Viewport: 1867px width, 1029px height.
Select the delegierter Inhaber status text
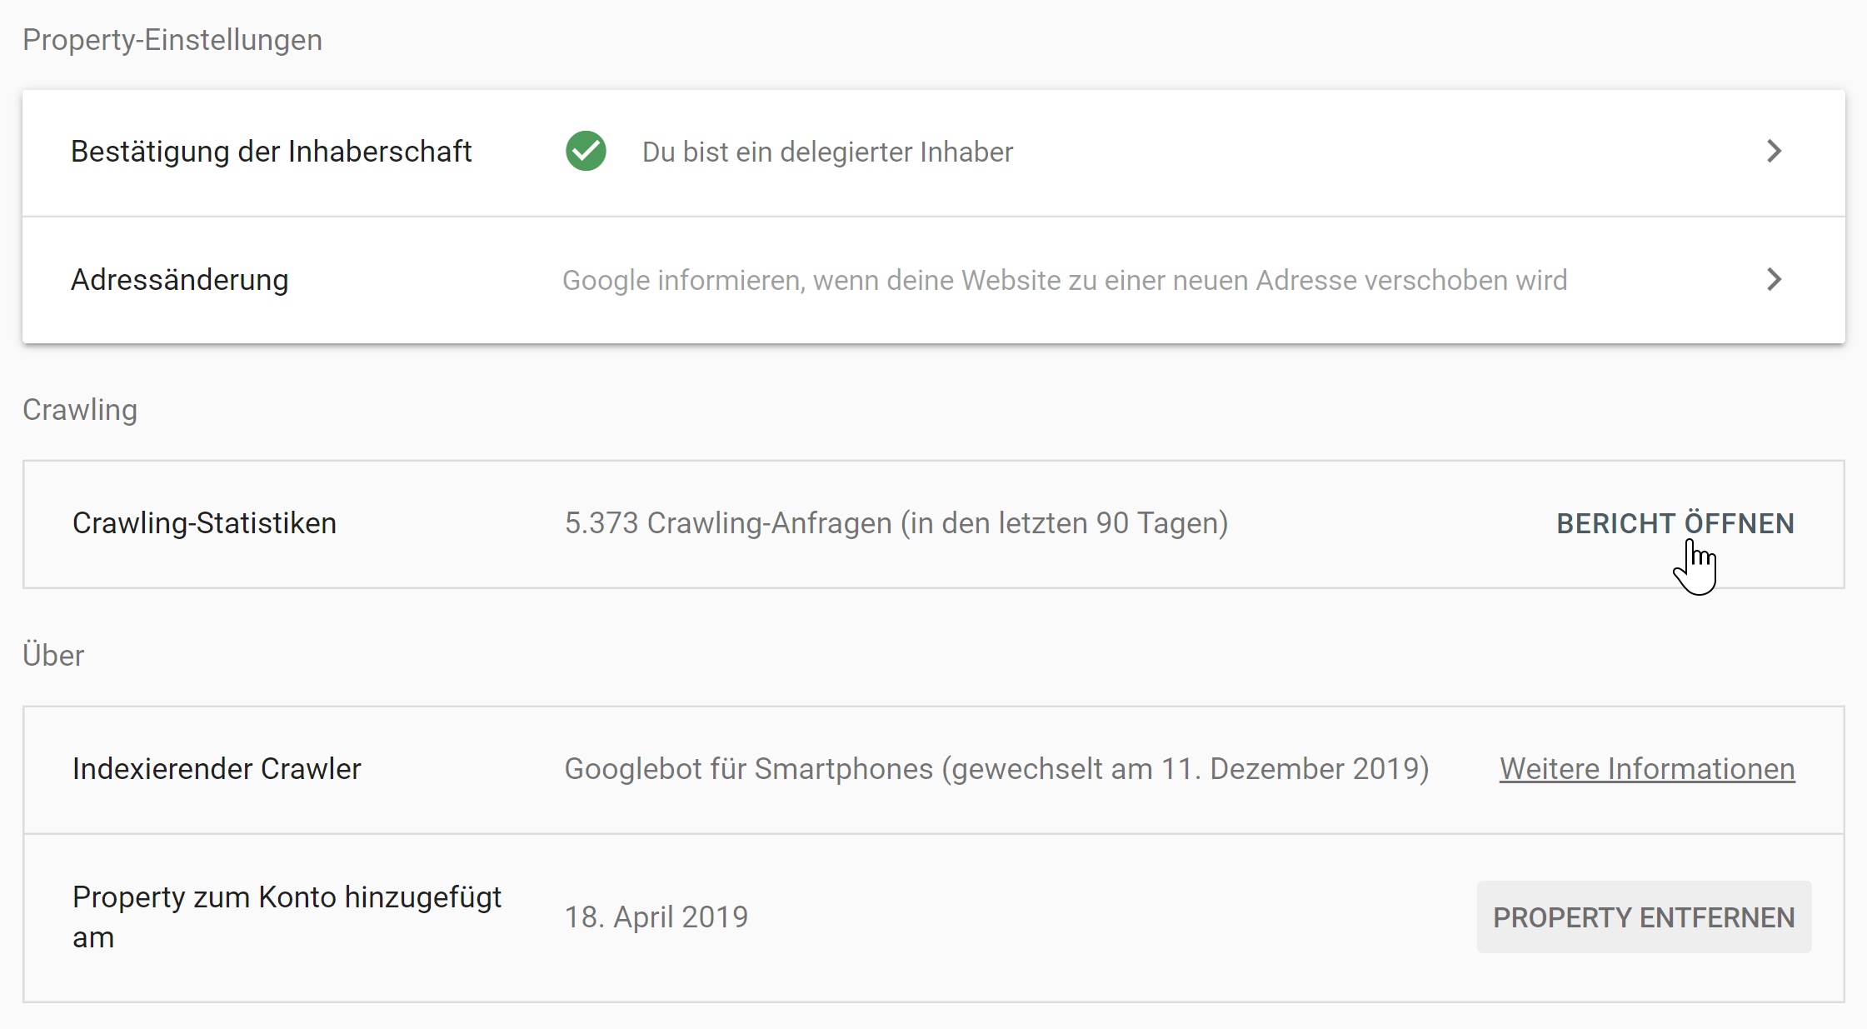[x=827, y=152]
